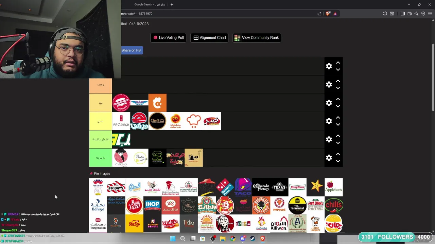The height and width of the screenshot is (244, 435).
Task: Open settings gear for the رهيب tier
Action: tap(329, 84)
